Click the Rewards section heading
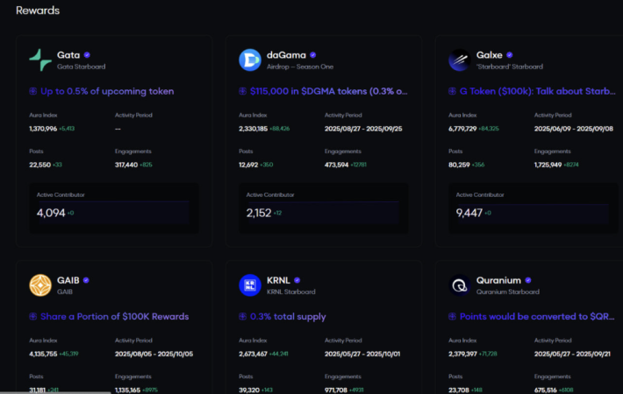 [x=38, y=11]
